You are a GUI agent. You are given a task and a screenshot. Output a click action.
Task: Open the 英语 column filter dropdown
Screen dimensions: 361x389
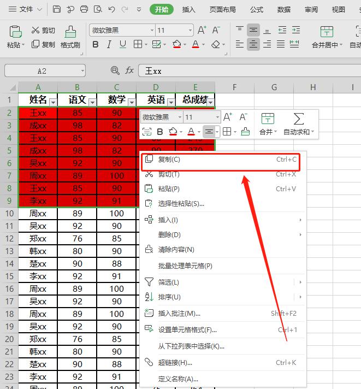pyautogui.click(x=171, y=102)
